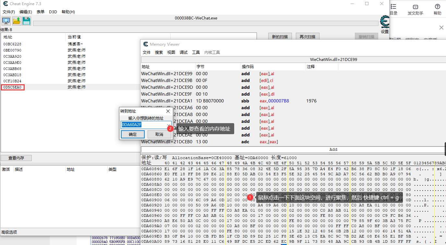
Task: Open the 表单 menu
Action: (41, 12)
